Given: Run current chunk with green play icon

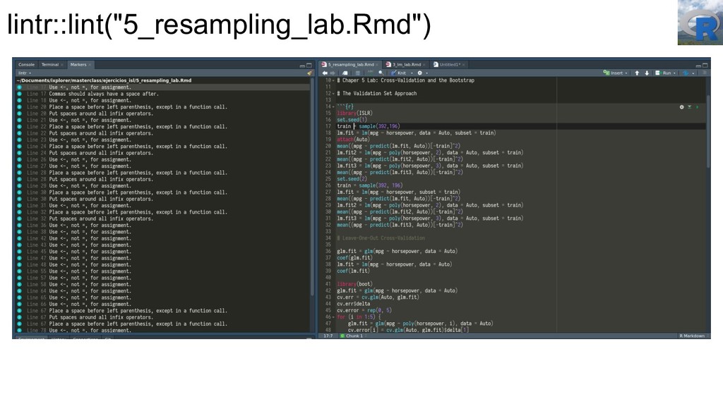Looking at the screenshot, I should pyautogui.click(x=697, y=107).
